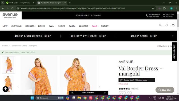
Task: Open the shopping bag icon
Action: pyautogui.click(x=173, y=25)
